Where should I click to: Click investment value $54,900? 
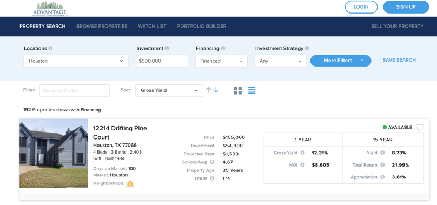pyautogui.click(x=233, y=146)
